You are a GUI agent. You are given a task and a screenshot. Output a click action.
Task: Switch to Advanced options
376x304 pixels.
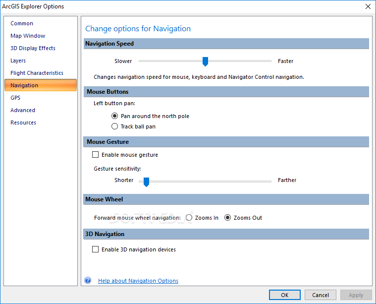[x=23, y=110]
